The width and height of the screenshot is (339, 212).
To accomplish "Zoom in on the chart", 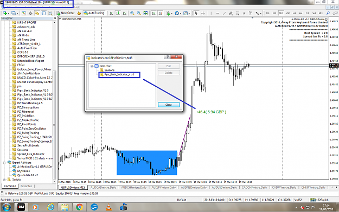I will 132,13.
